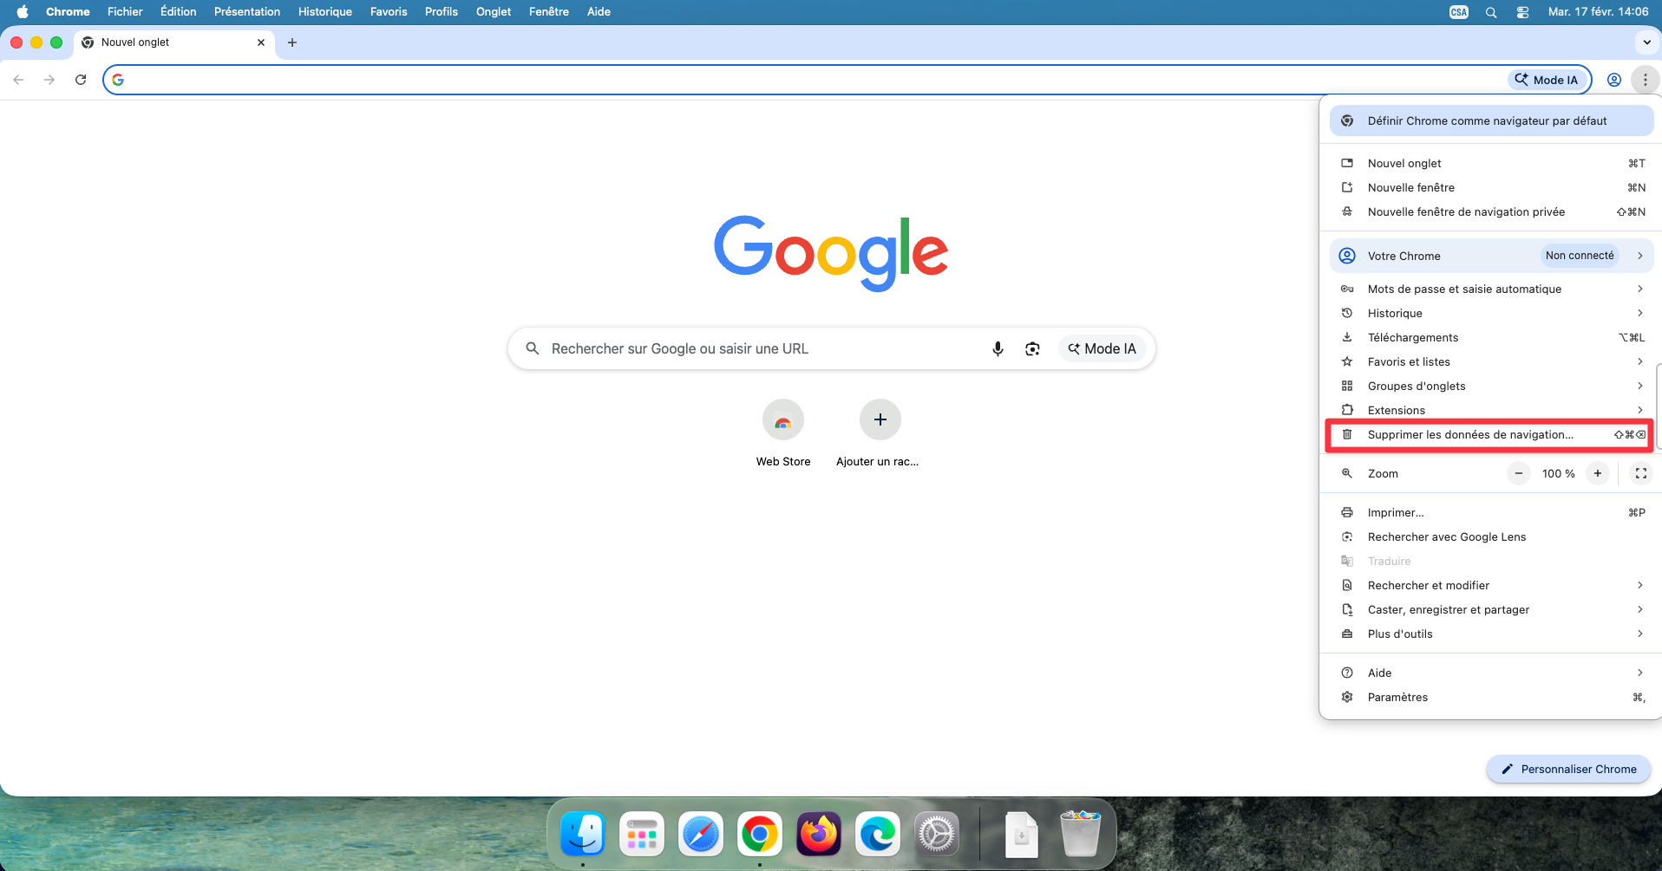The height and width of the screenshot is (871, 1662).
Task: Select Rechercher avec Google Lens
Action: point(1490,536)
